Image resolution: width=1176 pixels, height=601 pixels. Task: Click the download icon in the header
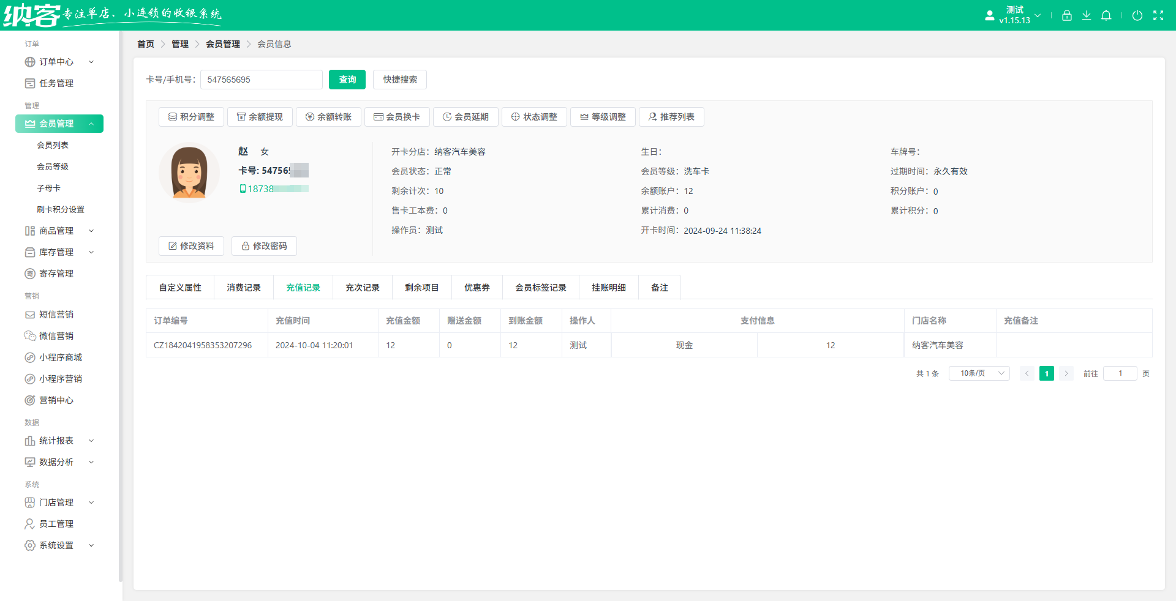coord(1087,15)
